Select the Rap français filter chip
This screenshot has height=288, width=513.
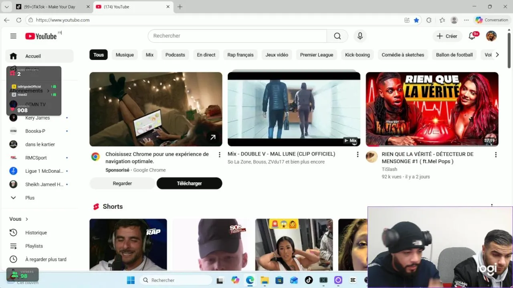click(240, 55)
